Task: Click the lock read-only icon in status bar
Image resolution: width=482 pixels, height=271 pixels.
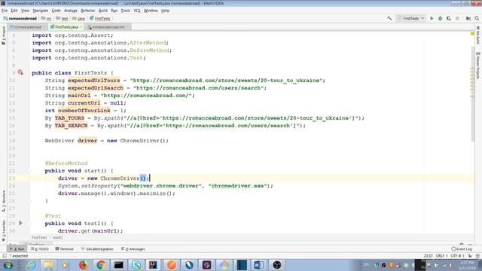Action: (x=470, y=256)
